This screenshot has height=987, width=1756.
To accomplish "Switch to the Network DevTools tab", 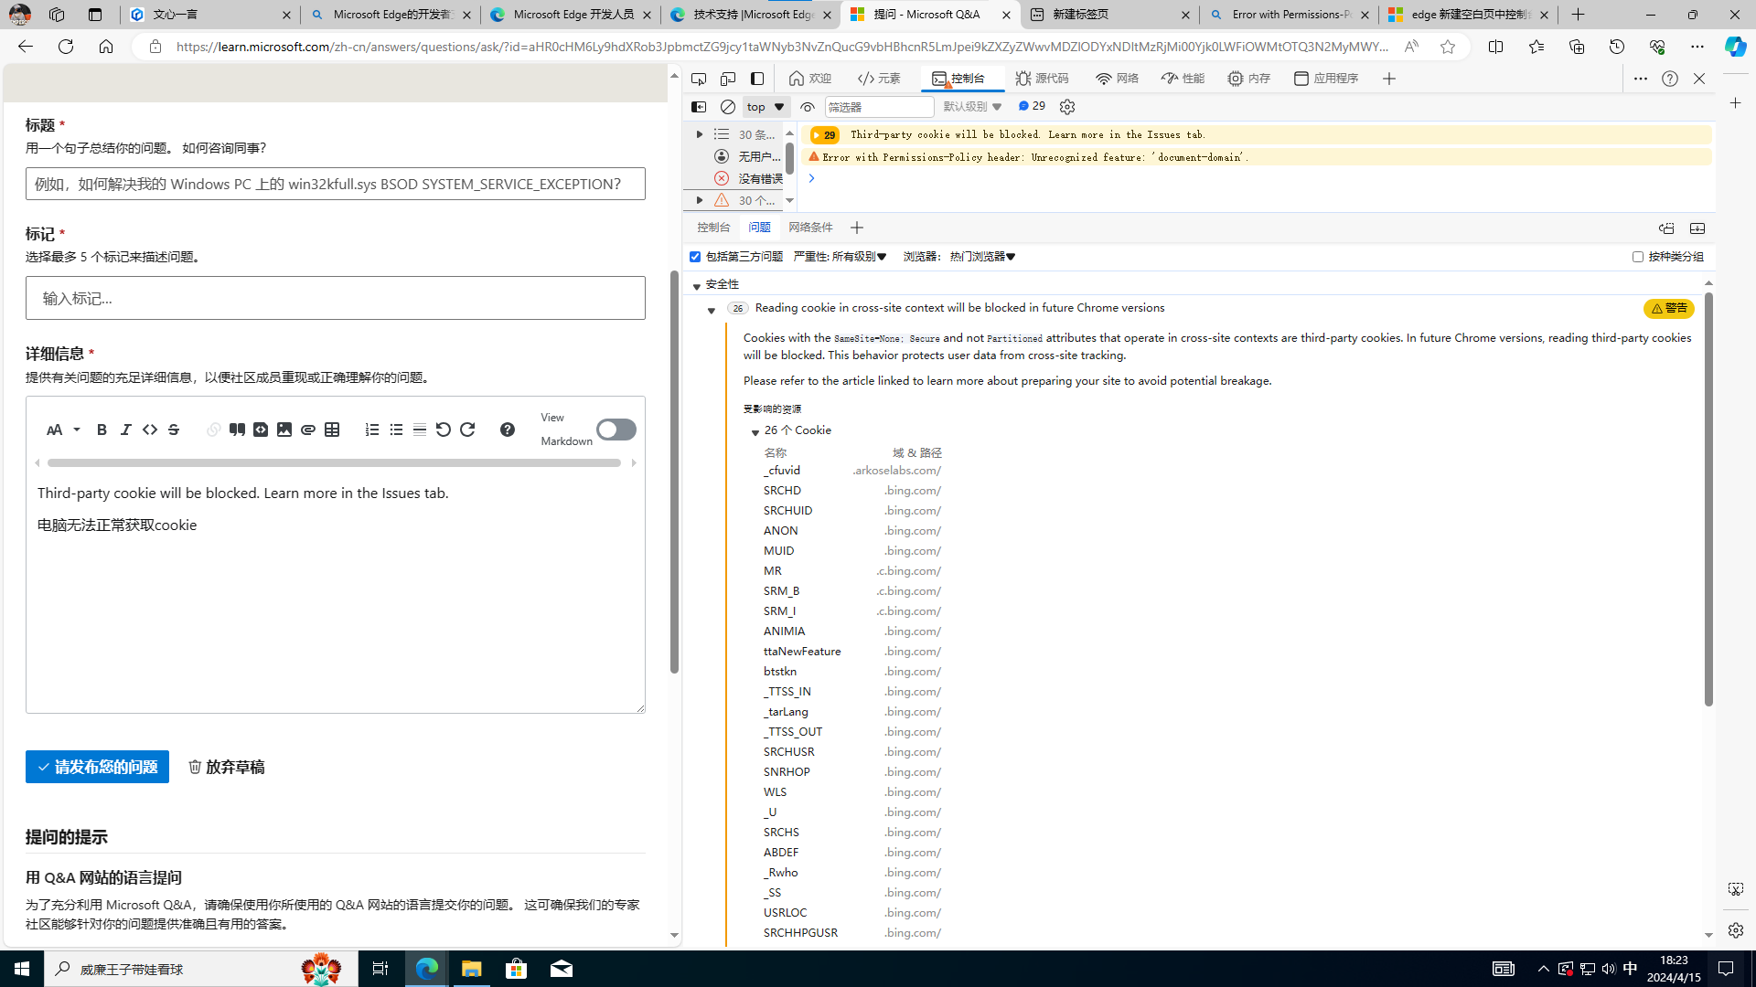I will (x=1117, y=79).
